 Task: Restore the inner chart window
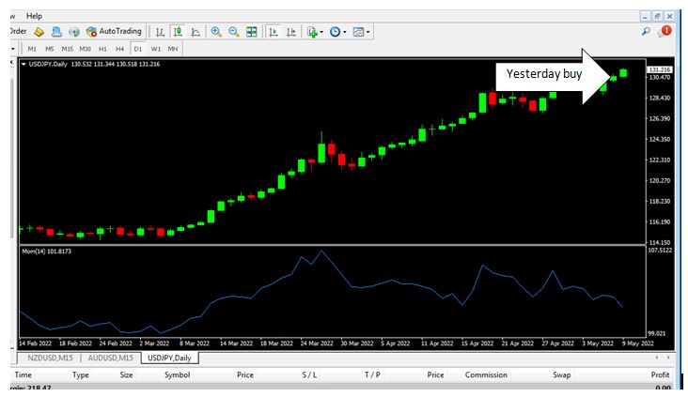(x=657, y=16)
